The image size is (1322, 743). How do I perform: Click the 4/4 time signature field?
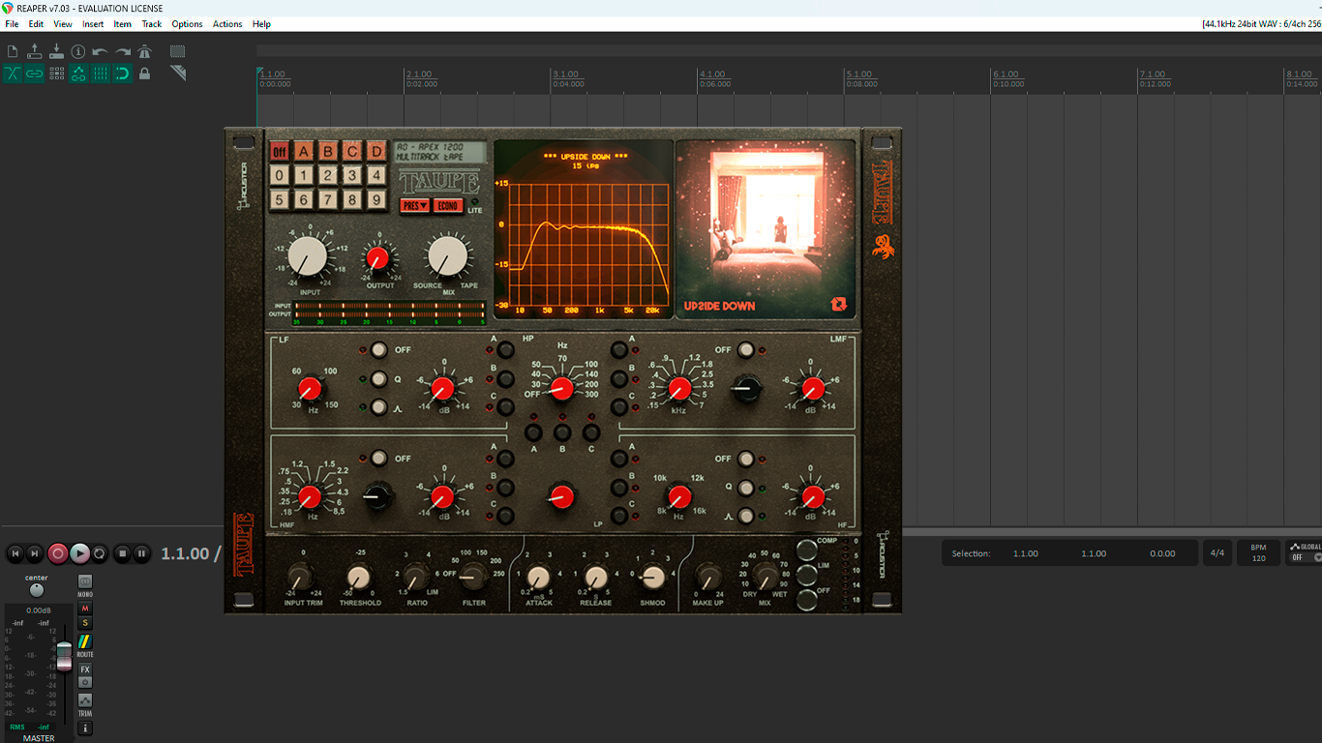coord(1217,553)
